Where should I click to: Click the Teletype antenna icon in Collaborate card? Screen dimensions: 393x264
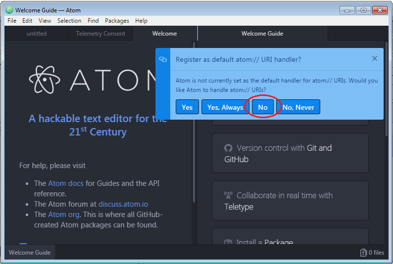coord(228,195)
